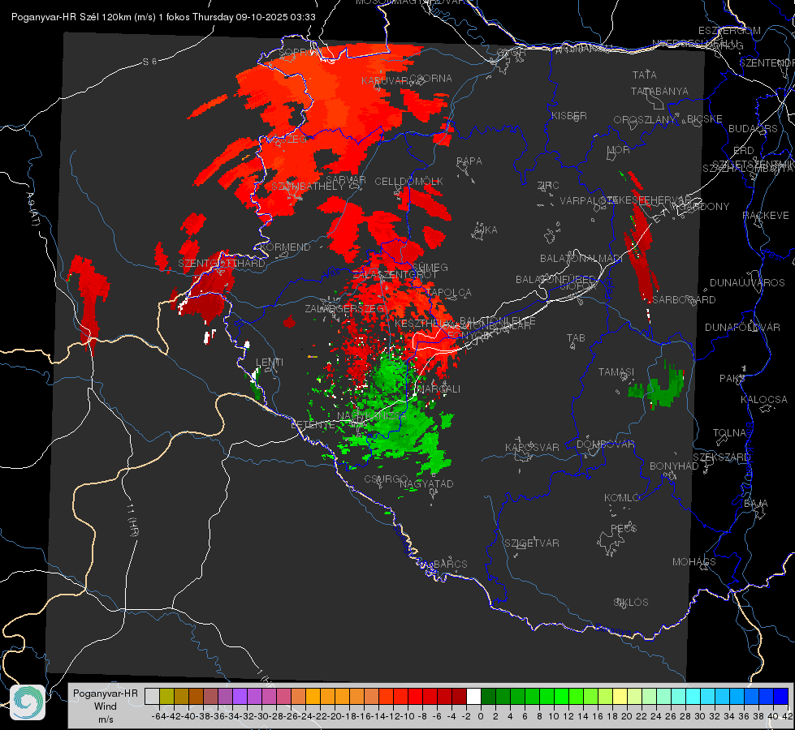Click the radar title text at top

tap(163, 17)
